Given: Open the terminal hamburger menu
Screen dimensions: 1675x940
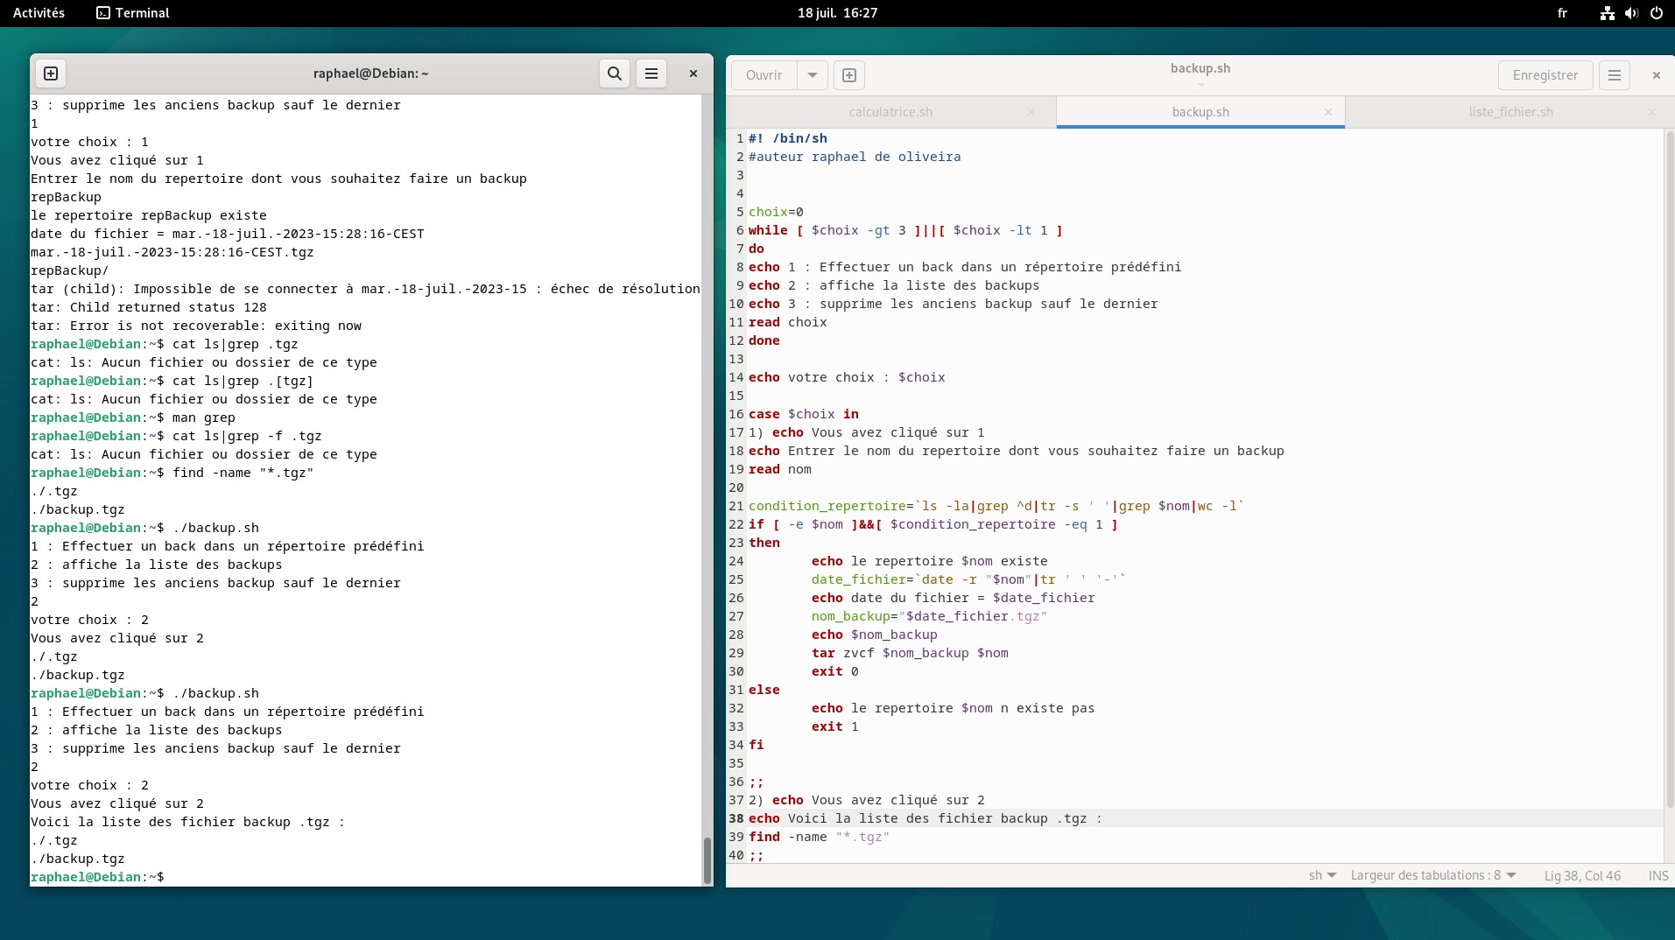Looking at the screenshot, I should point(651,74).
